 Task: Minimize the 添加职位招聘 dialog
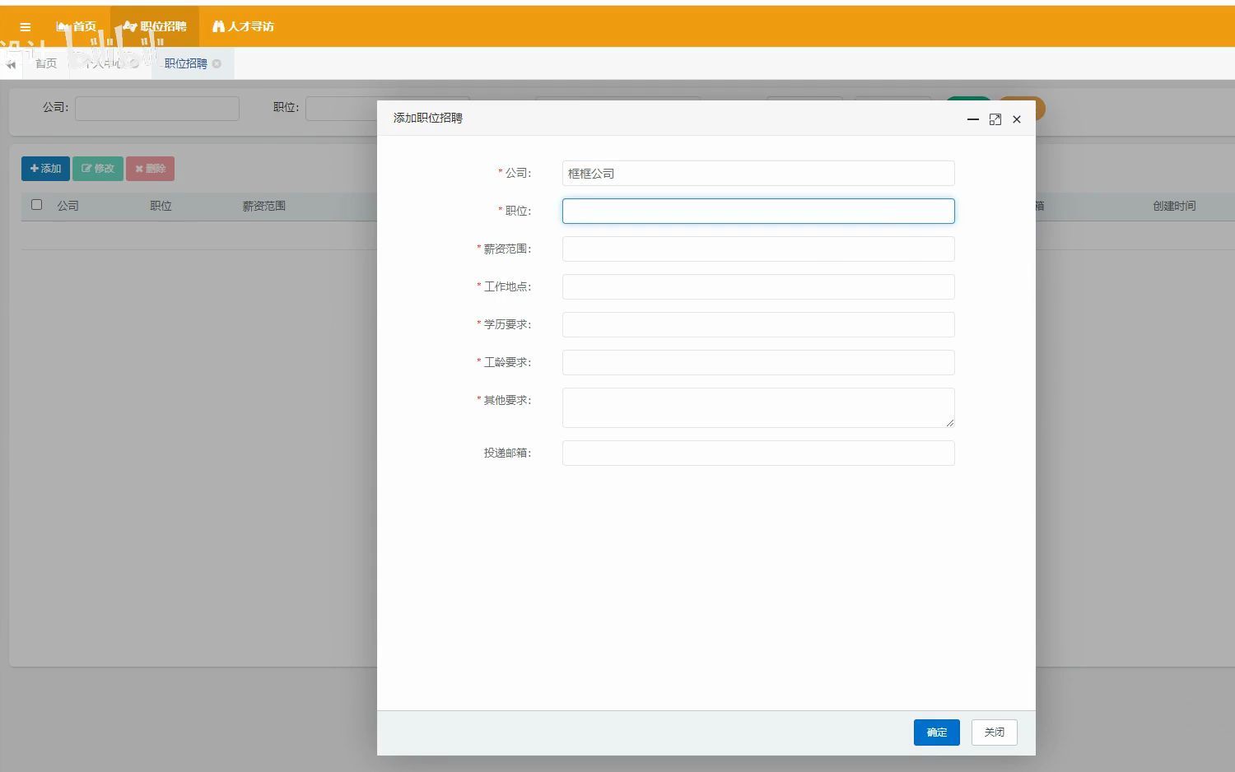point(972,119)
